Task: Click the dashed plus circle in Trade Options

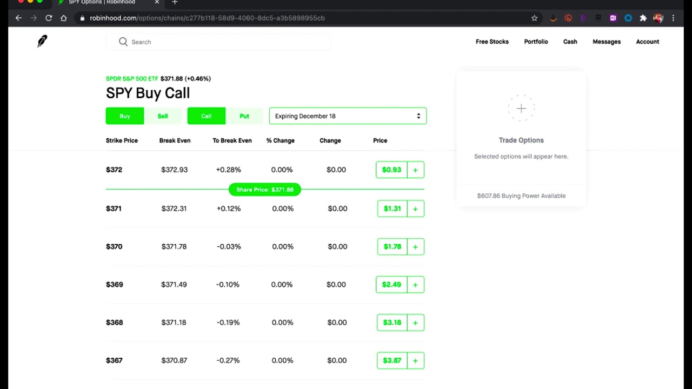Action: click(x=521, y=109)
